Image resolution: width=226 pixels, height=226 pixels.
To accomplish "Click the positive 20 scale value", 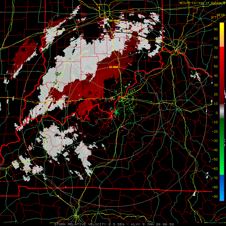I will click(x=216, y=94).
